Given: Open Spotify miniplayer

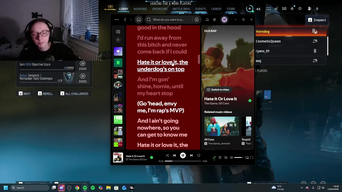Looking at the screenshot, I should click(247, 158).
